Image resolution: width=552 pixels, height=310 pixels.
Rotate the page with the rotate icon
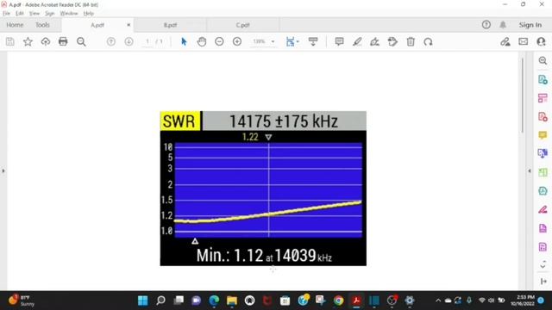428,41
